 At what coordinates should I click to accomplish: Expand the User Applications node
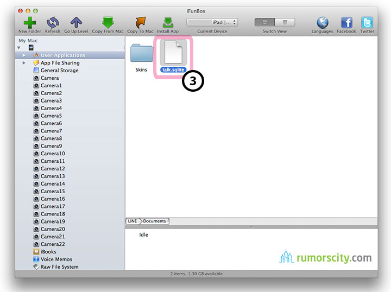24,55
